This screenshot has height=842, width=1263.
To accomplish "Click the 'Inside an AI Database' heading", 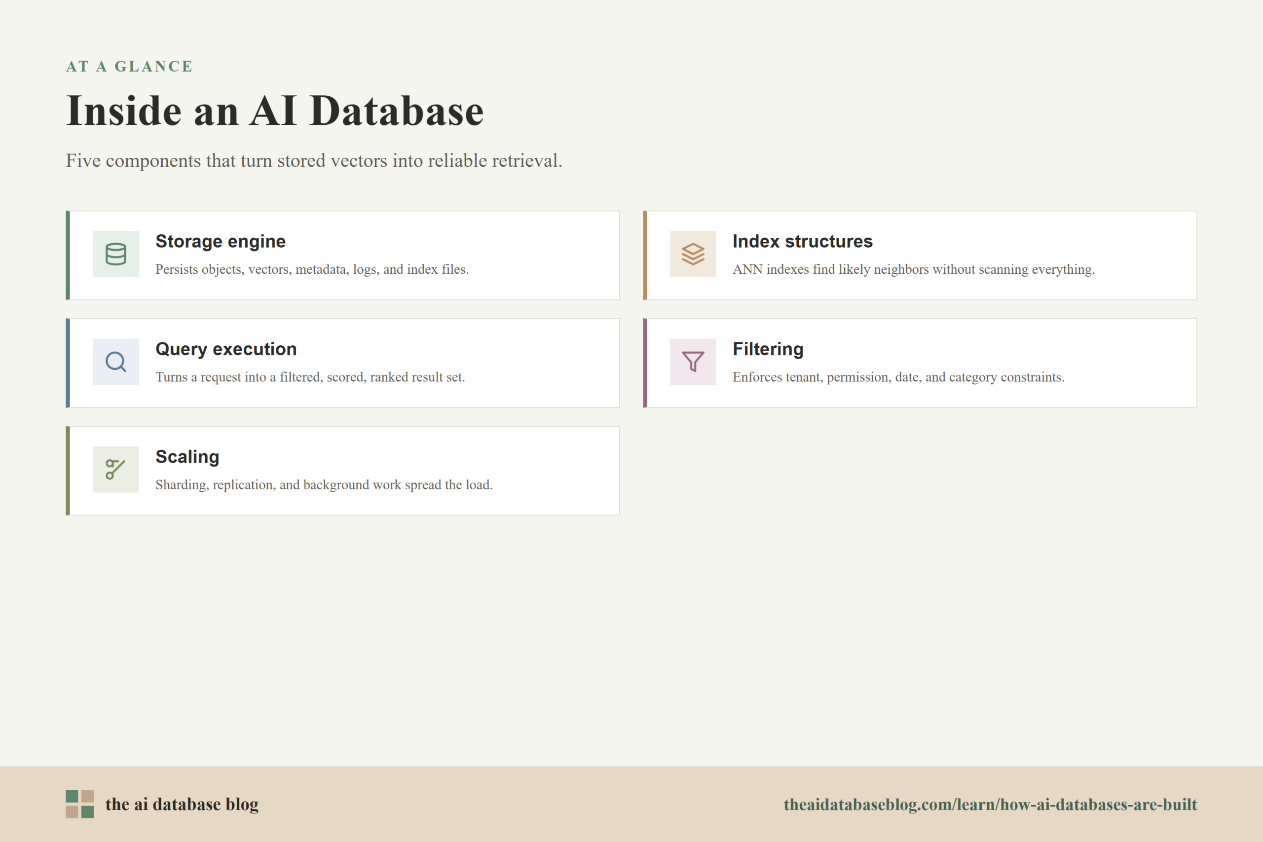I will pyautogui.click(x=274, y=111).
